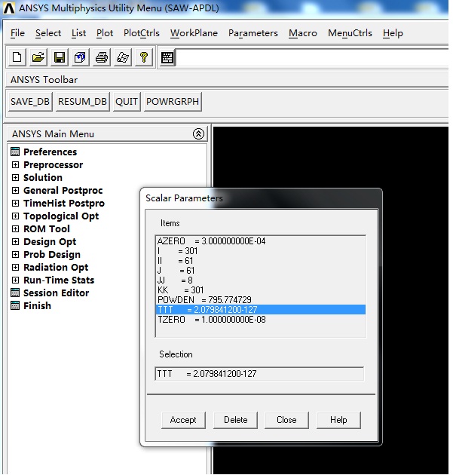Expand the Topological Opt node

(15, 216)
